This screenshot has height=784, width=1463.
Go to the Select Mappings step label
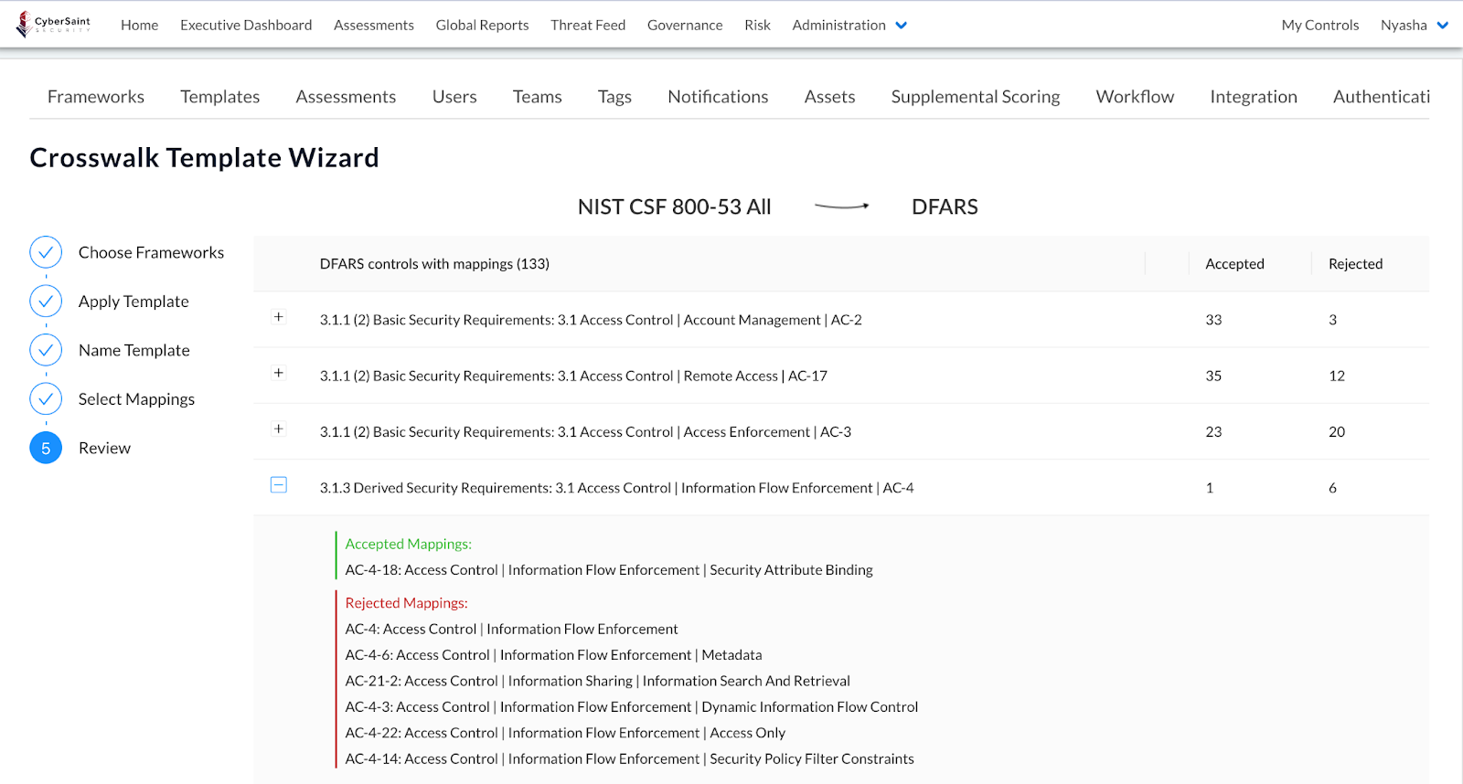tap(136, 399)
